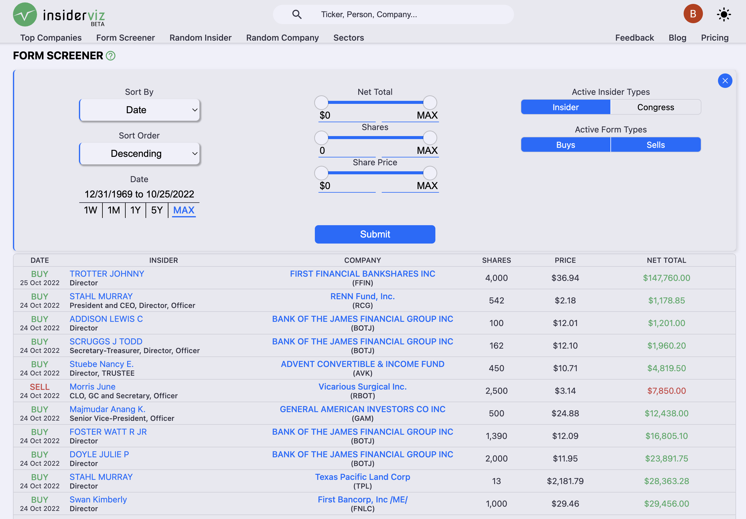Click the Net Total $0 minimum field
Viewport: 746px width, 519px height.
[x=347, y=116]
